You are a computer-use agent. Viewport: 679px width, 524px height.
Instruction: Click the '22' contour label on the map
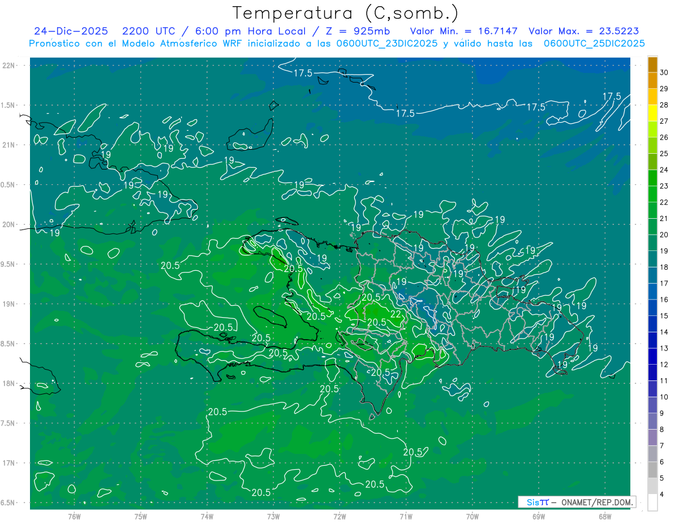396,314
